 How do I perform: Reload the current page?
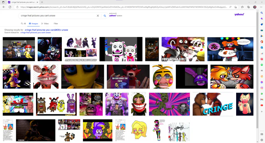(x=10, y=7)
